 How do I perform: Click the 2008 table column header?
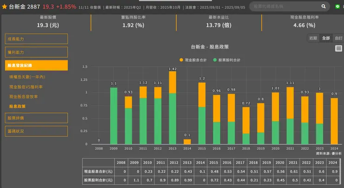coord(121,162)
